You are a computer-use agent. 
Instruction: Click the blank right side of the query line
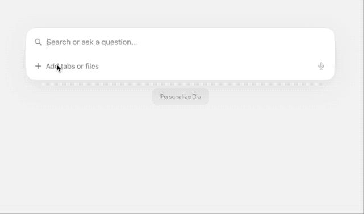232,42
